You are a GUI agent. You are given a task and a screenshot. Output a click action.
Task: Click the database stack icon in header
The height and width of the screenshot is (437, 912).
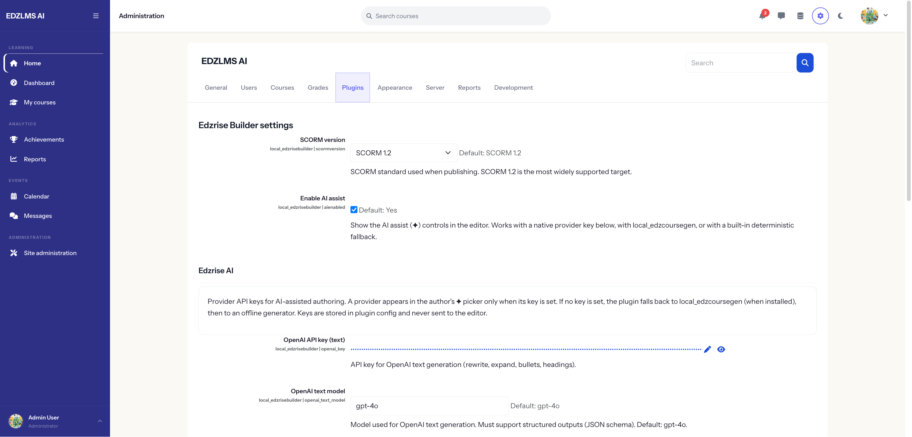point(800,16)
